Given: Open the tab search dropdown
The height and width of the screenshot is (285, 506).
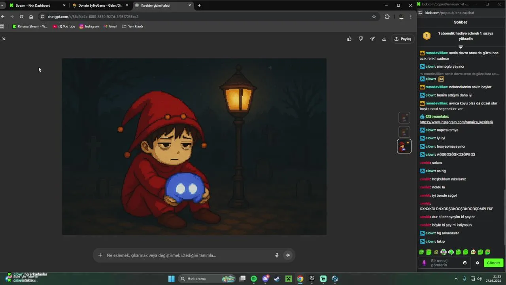Looking at the screenshot, I should pos(2,6).
